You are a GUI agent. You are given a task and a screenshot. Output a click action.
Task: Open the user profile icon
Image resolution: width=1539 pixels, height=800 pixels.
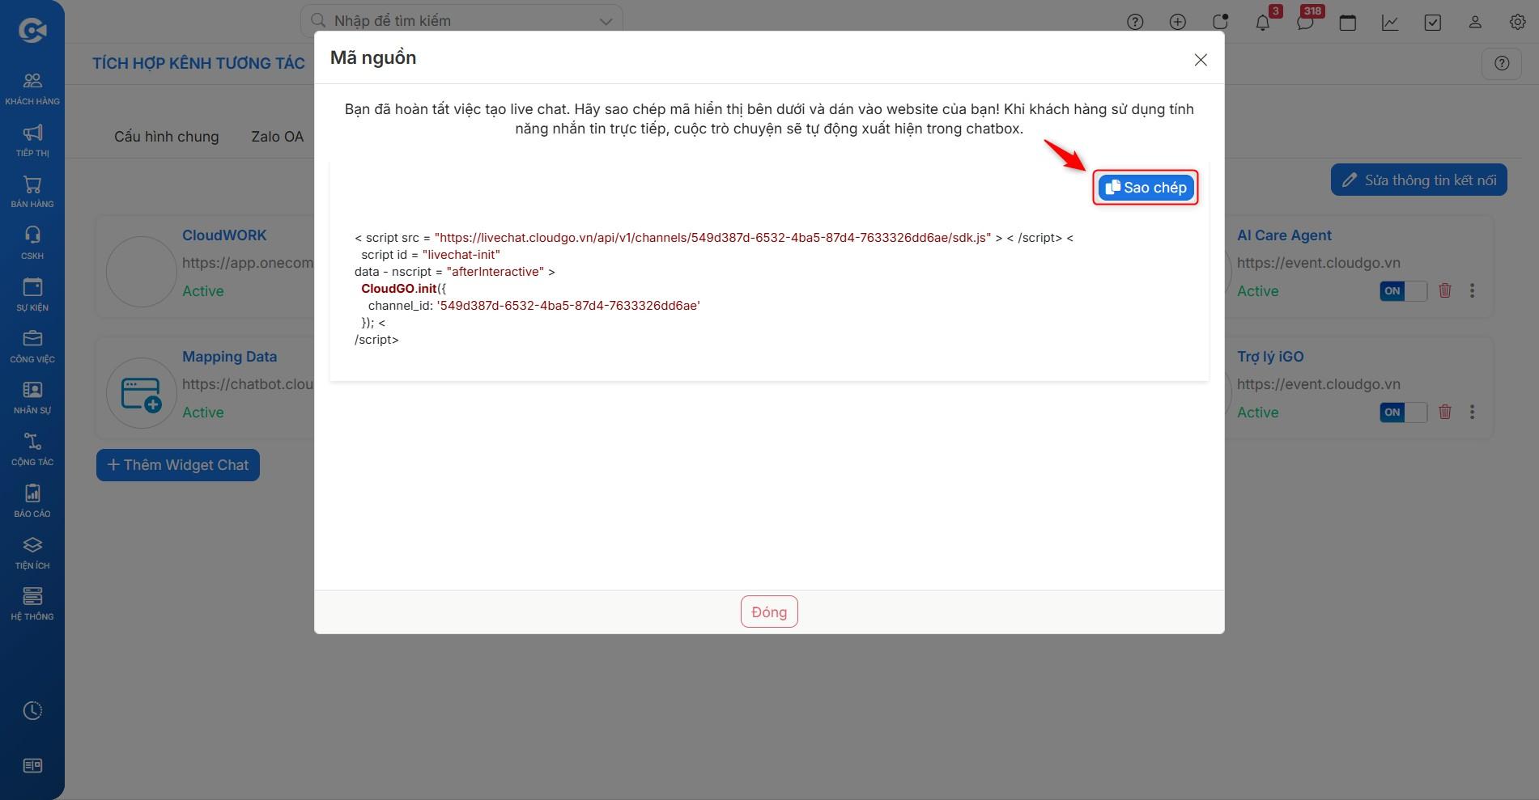[x=1475, y=22]
